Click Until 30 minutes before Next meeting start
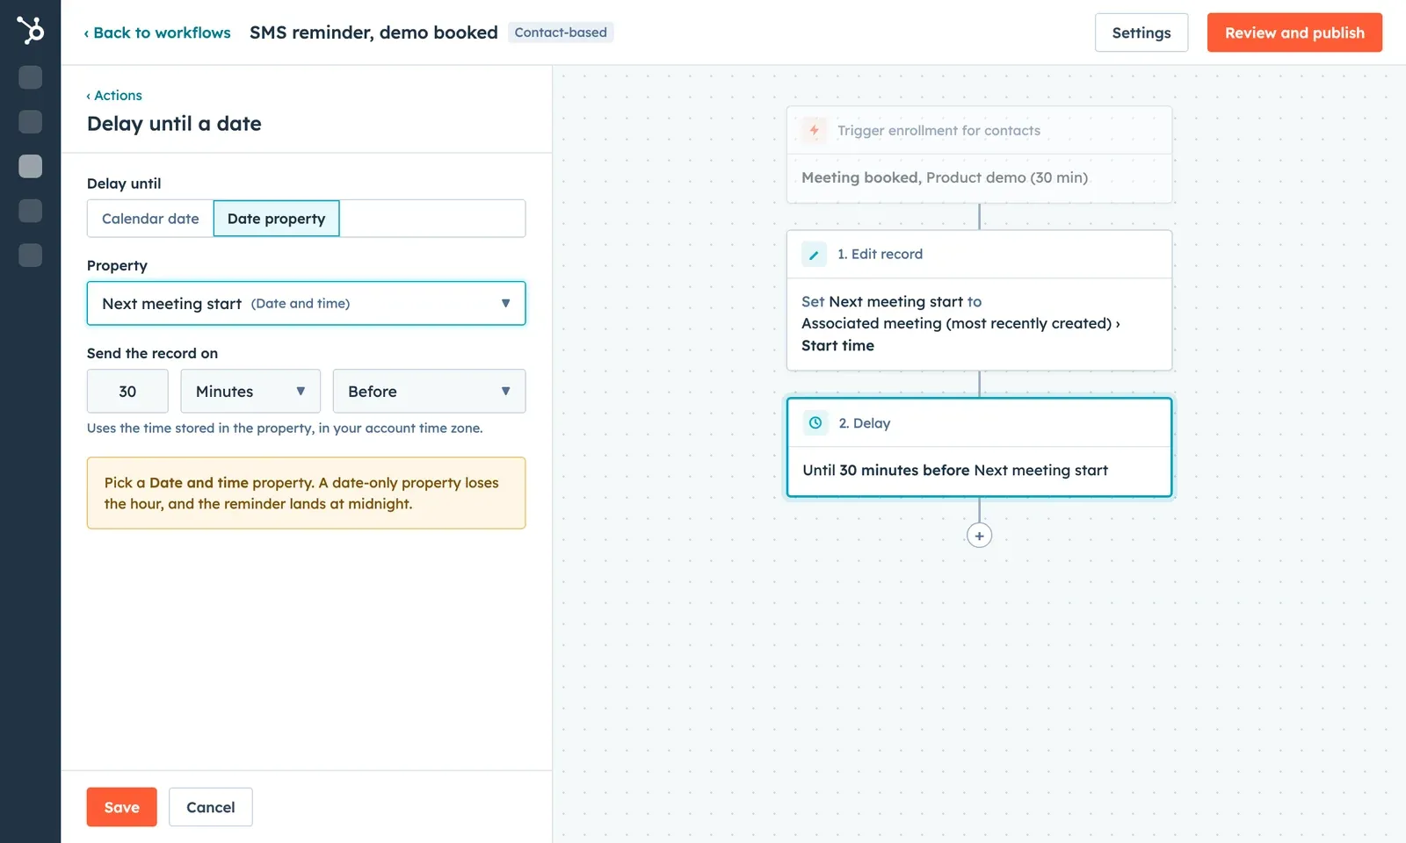Viewport: 1406px width, 843px height. (955, 471)
